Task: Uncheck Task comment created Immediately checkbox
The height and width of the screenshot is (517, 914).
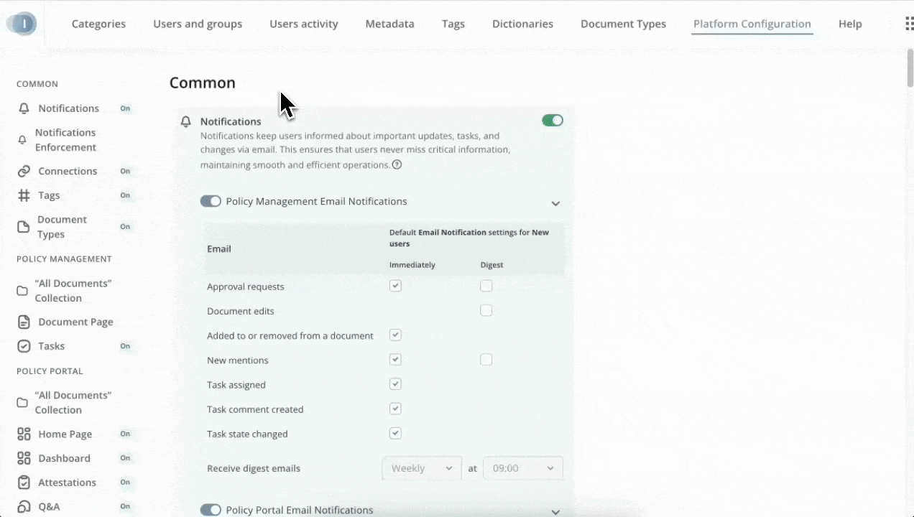Action: 395,408
